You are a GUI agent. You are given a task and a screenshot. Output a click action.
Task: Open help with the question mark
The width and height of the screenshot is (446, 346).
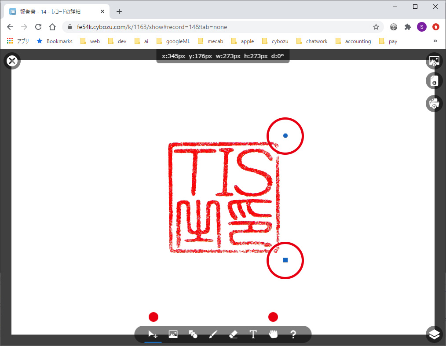click(293, 335)
